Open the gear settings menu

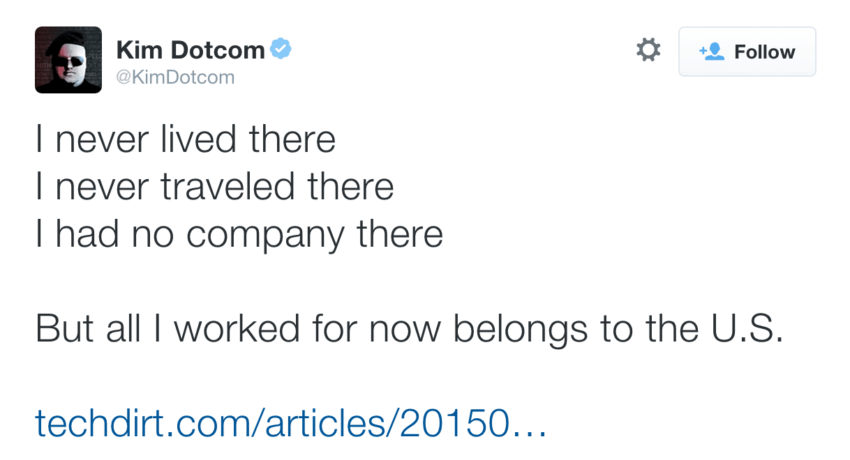[x=648, y=50]
